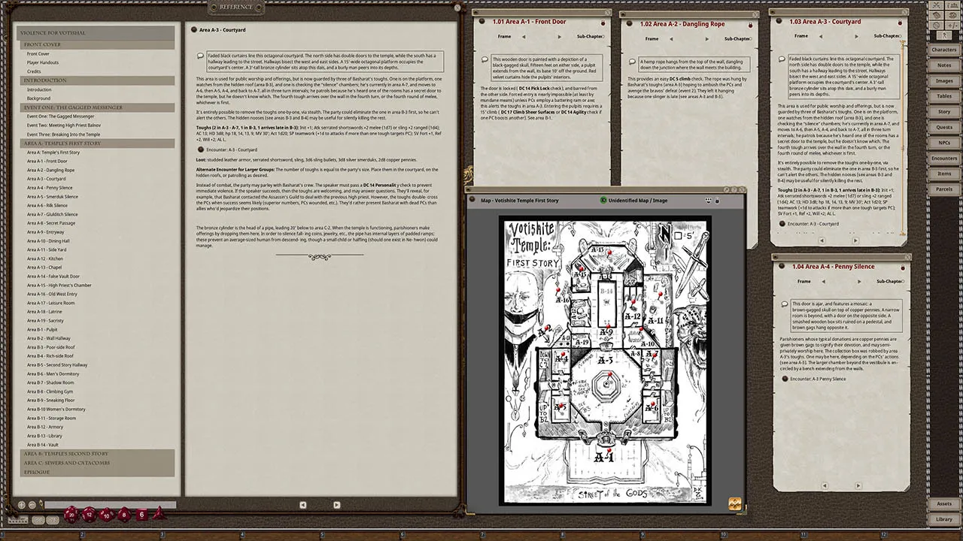Image resolution: width=963 pixels, height=541 pixels.
Task: Roll the d20 die
Action: [71, 514]
